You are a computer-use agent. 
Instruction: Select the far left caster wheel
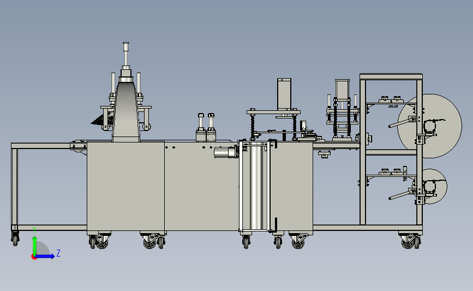click(15, 239)
